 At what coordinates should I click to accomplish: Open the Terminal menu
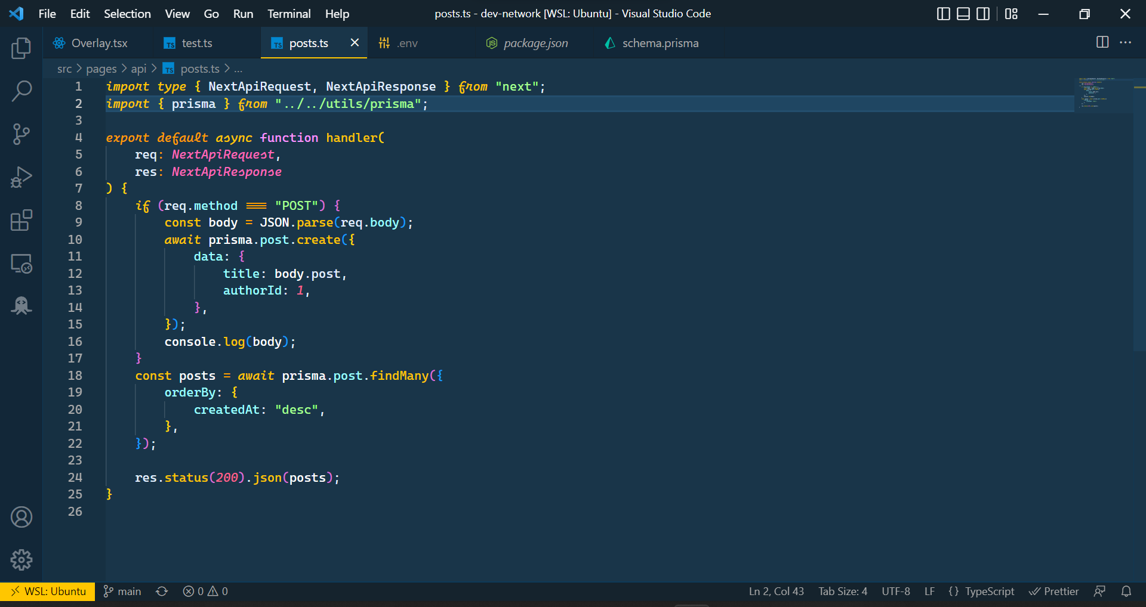coord(288,14)
